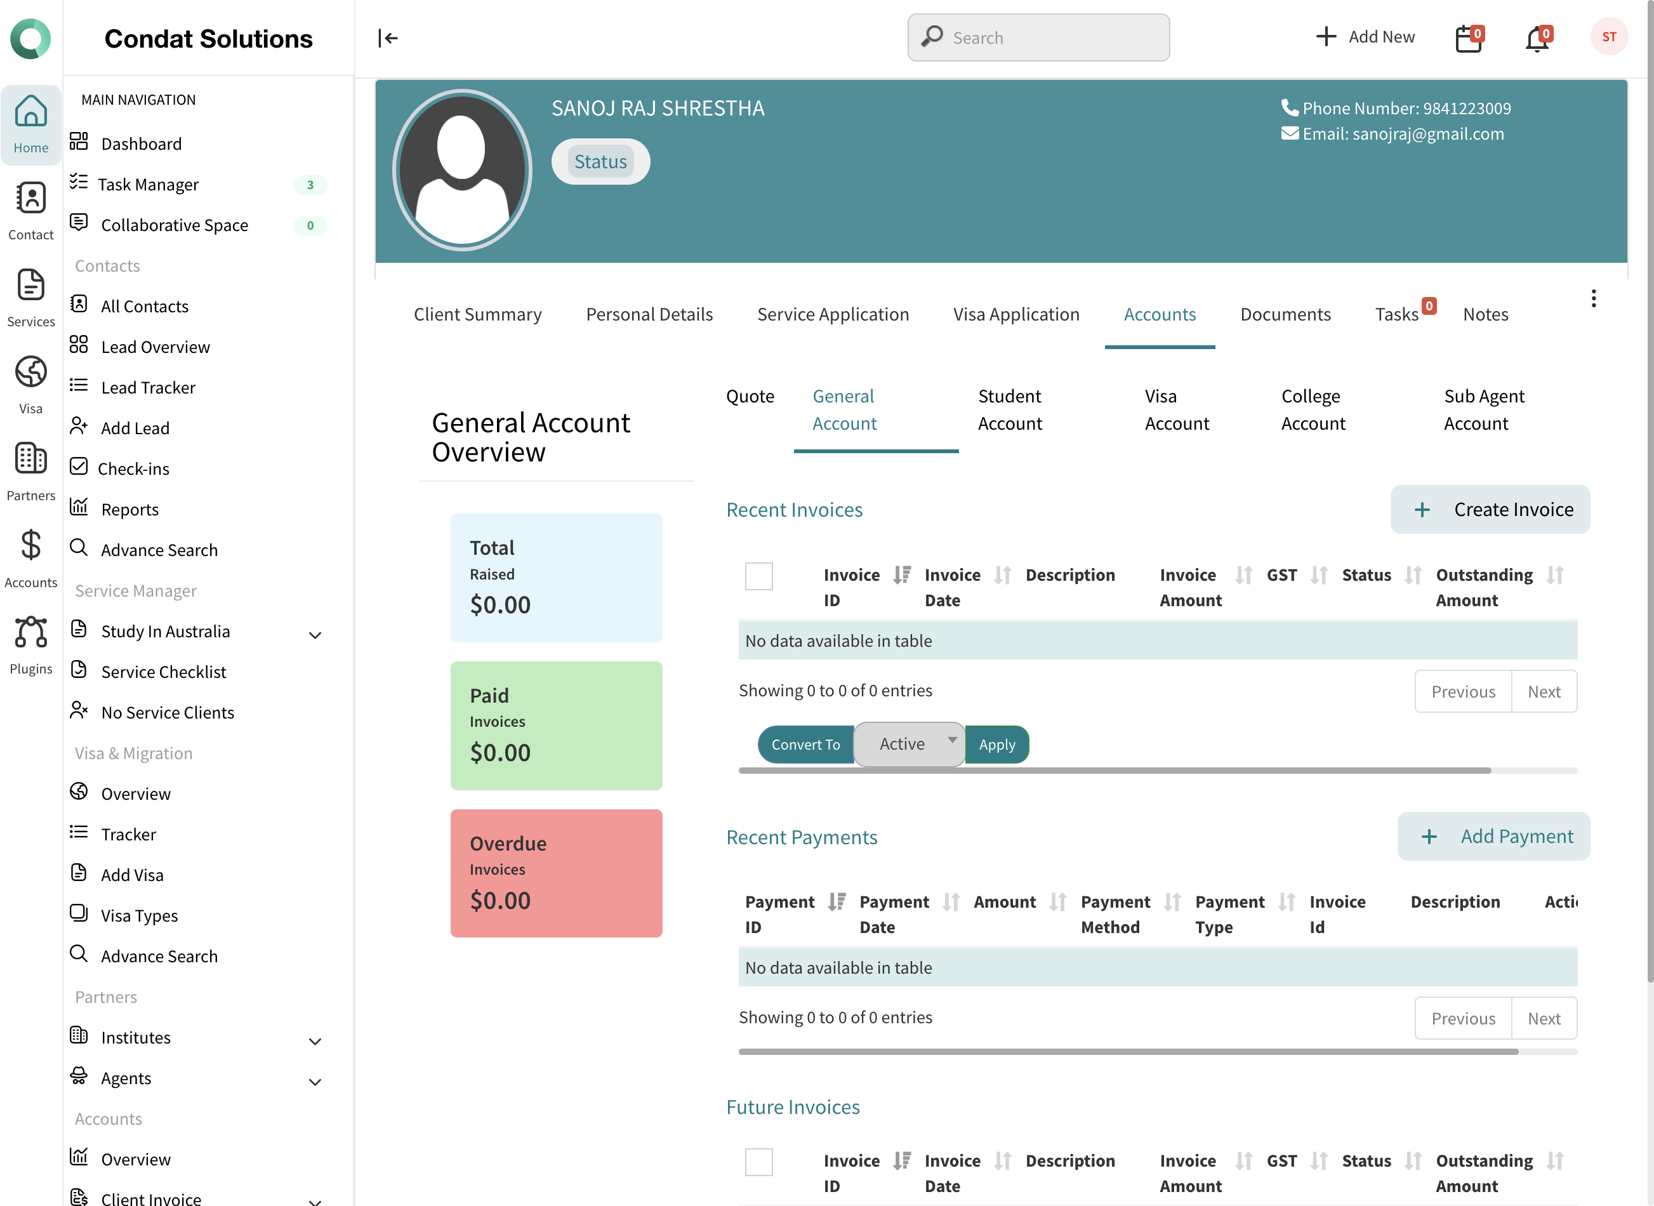
Task: Open the Services icon in the left rail
Action: point(30,298)
